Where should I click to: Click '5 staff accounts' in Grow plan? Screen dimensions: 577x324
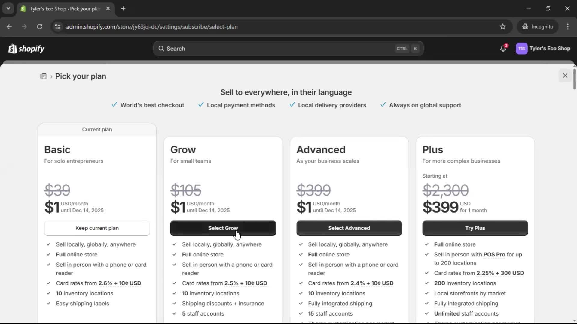pyautogui.click(x=203, y=314)
